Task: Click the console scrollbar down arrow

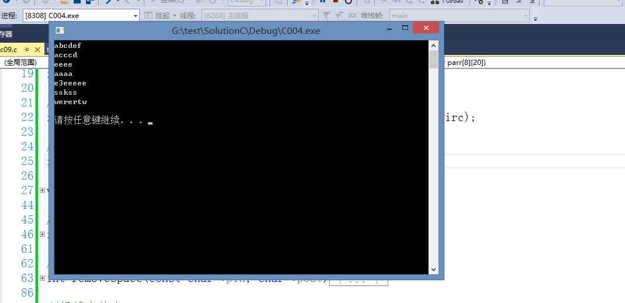Action: pos(434,270)
